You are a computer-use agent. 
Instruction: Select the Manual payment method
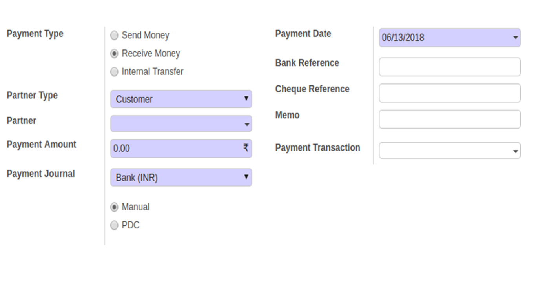(x=114, y=207)
